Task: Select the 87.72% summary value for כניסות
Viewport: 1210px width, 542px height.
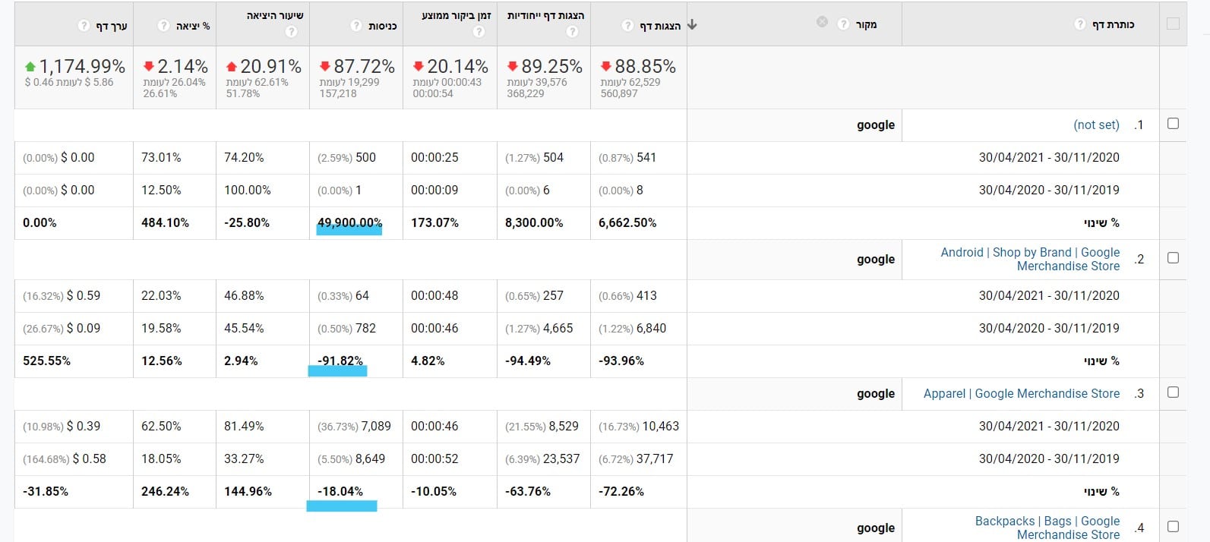Action: click(364, 67)
